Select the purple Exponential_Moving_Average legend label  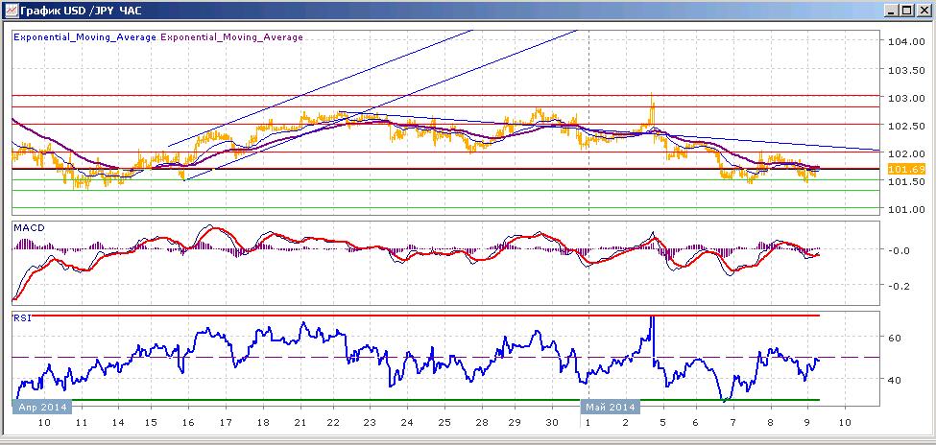click(231, 37)
